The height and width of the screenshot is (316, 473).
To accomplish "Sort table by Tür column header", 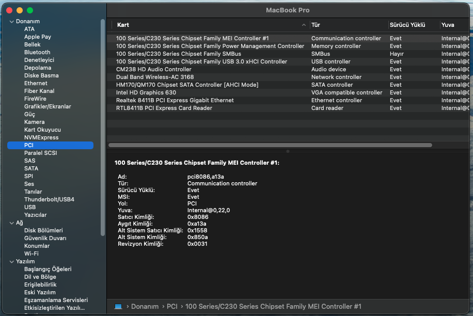I will point(316,25).
